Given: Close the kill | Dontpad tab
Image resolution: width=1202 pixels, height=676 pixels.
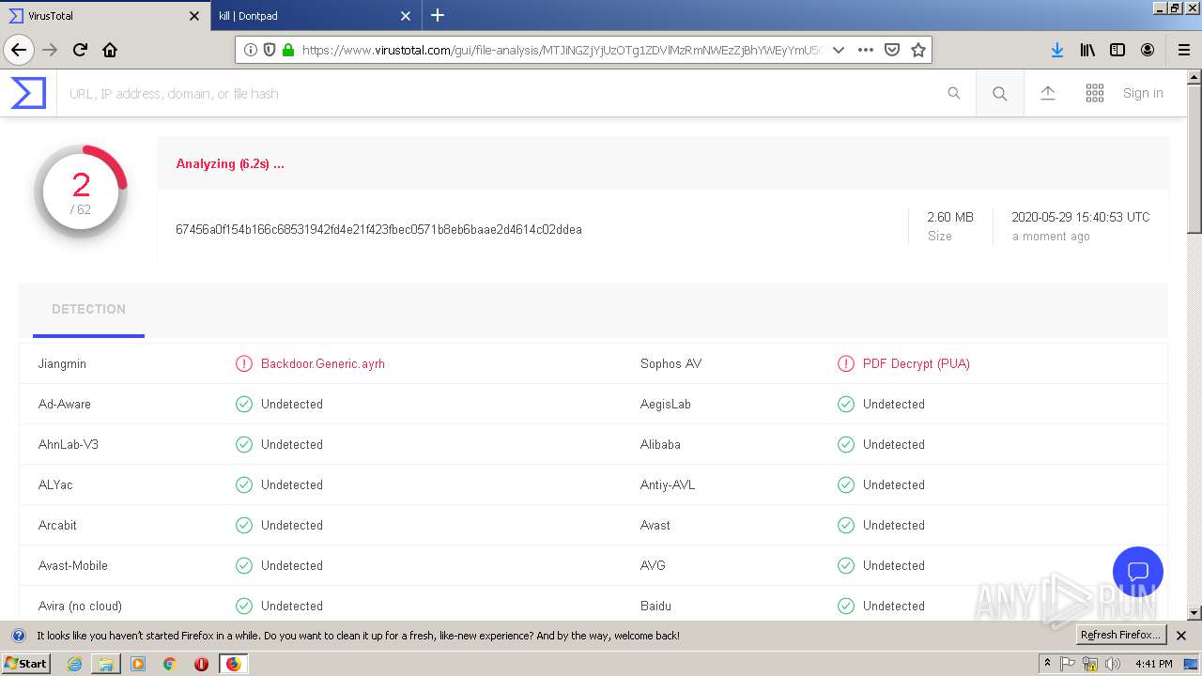Looking at the screenshot, I should [x=406, y=16].
